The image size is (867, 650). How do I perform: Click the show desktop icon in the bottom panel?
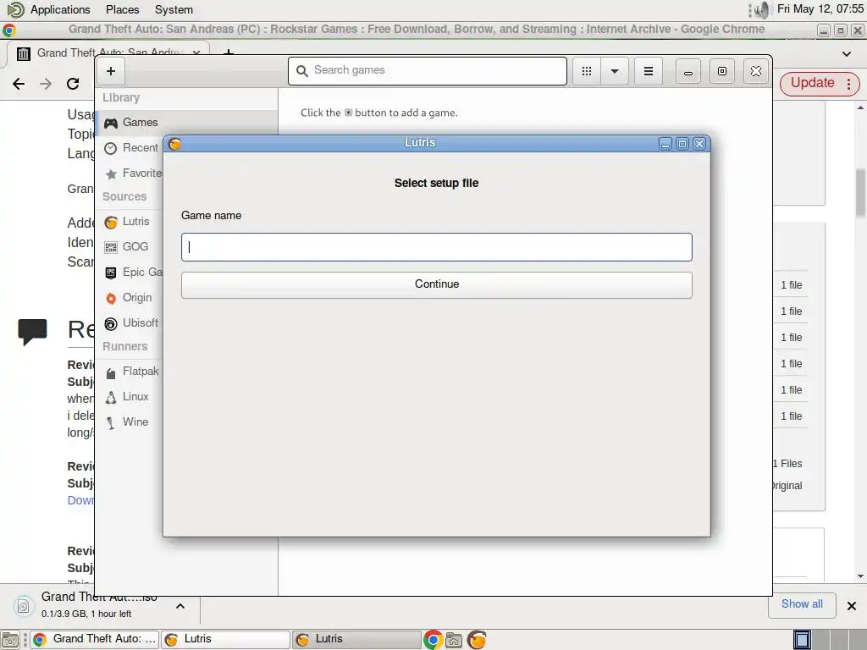coord(10,640)
